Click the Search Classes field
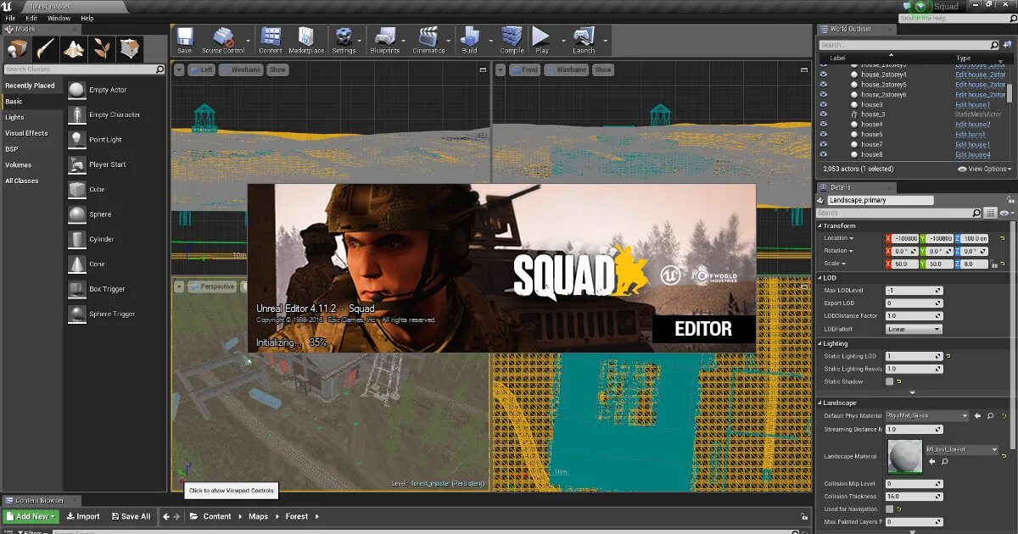Screen dimensions: 1018x534 84,70
